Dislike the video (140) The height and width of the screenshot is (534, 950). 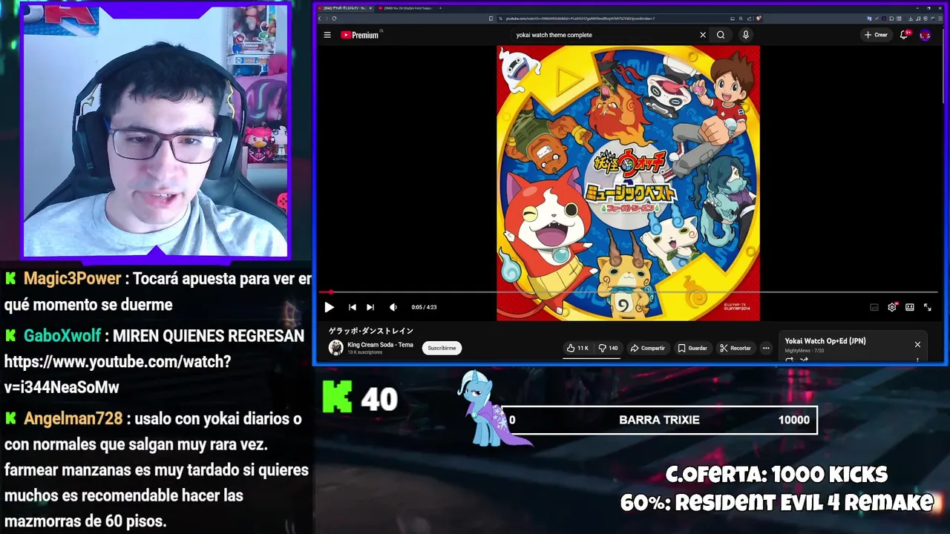click(608, 348)
